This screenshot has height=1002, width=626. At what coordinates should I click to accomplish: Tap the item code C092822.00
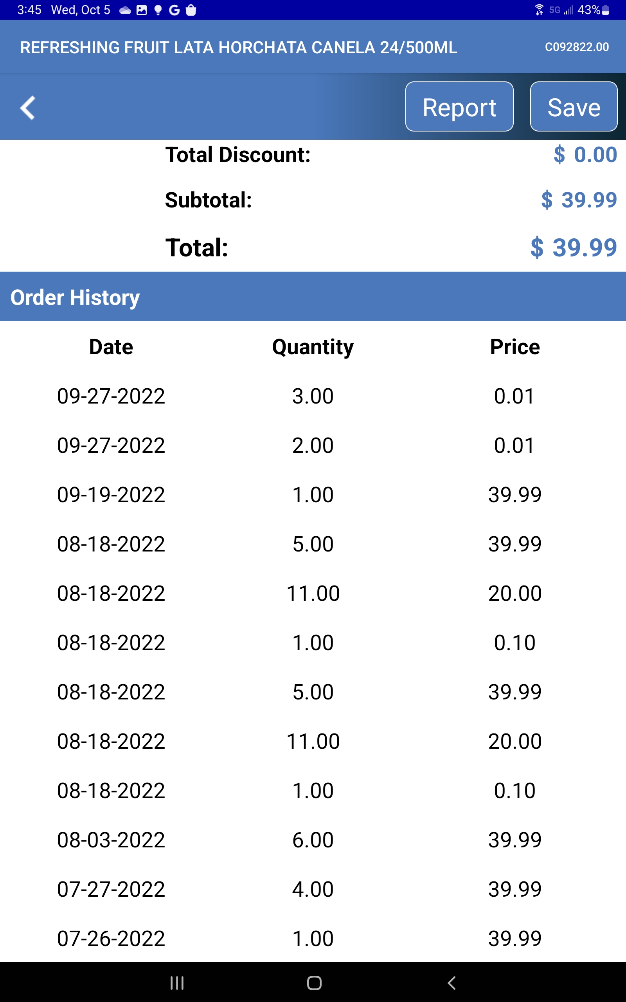point(577,47)
